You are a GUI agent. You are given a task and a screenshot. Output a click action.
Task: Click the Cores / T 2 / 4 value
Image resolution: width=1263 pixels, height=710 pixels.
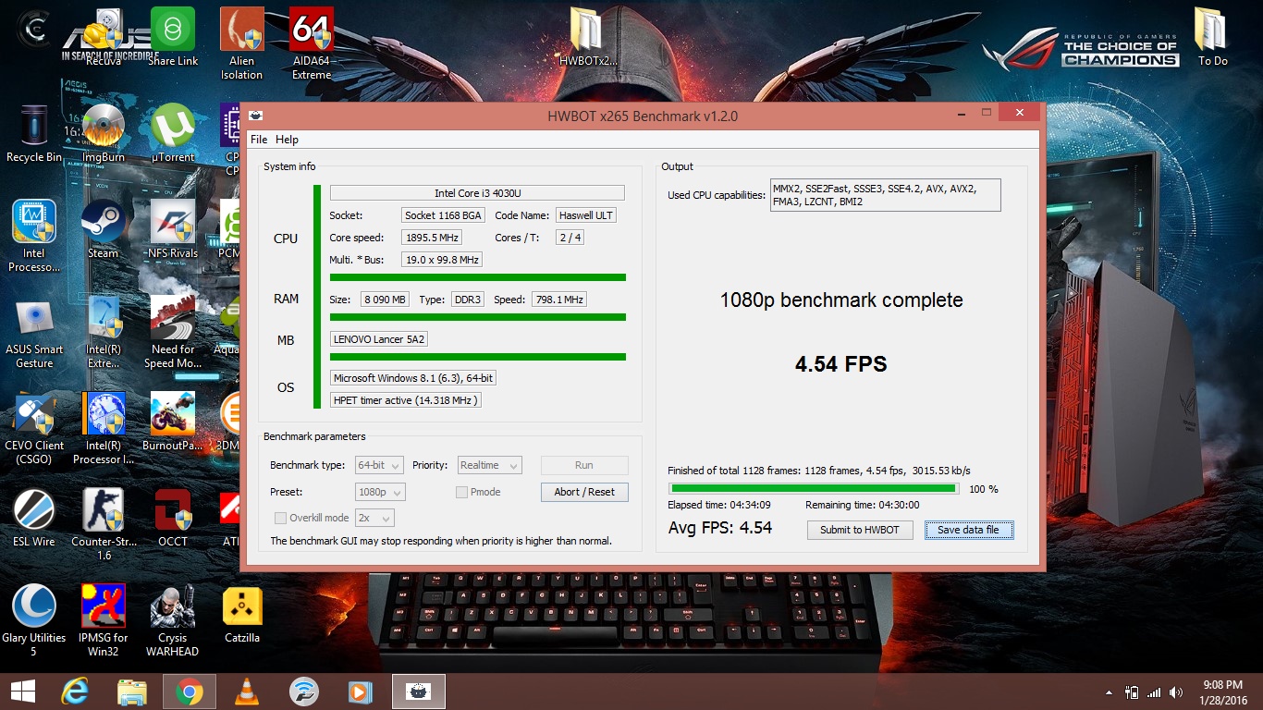[570, 238]
